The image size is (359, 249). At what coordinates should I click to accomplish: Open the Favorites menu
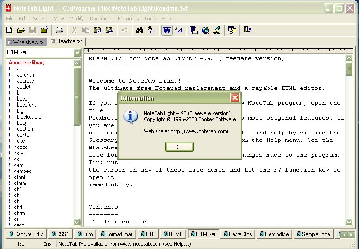point(128,19)
